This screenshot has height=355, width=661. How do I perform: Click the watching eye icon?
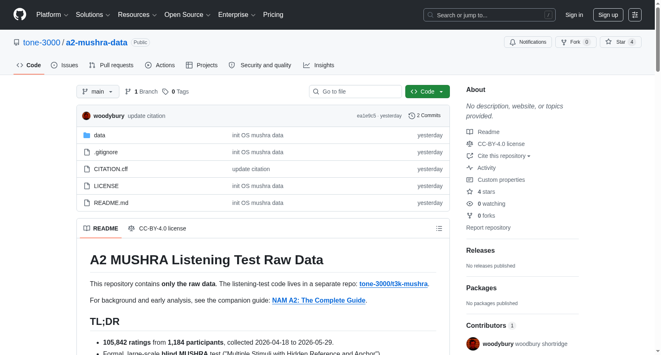pyautogui.click(x=470, y=204)
